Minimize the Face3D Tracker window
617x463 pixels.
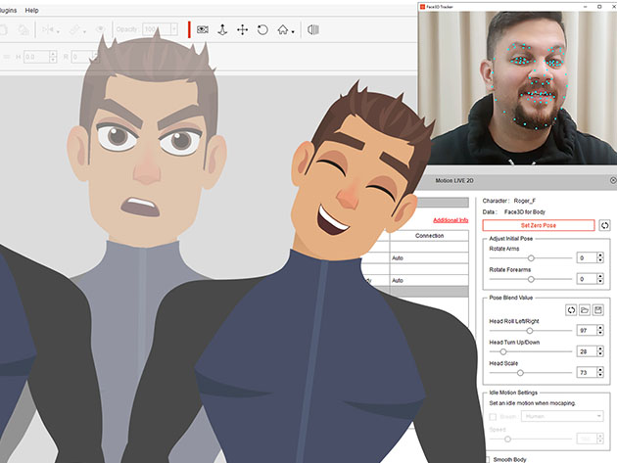[586, 7]
